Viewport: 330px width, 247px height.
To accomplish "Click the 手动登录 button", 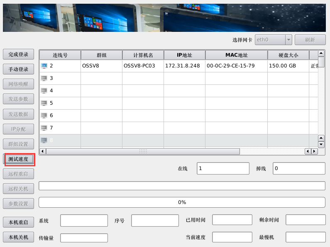I will (18, 70).
